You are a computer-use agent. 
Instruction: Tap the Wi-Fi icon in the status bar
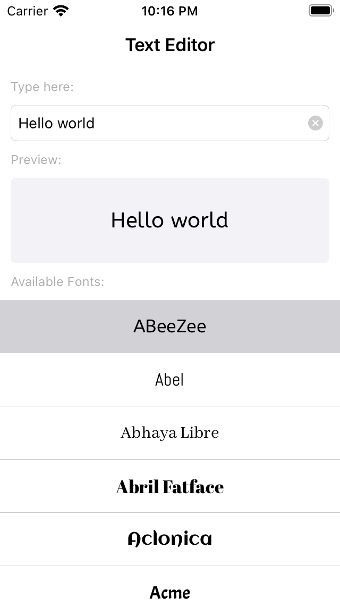coord(60,10)
